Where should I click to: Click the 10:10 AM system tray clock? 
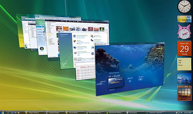tap(188, 112)
